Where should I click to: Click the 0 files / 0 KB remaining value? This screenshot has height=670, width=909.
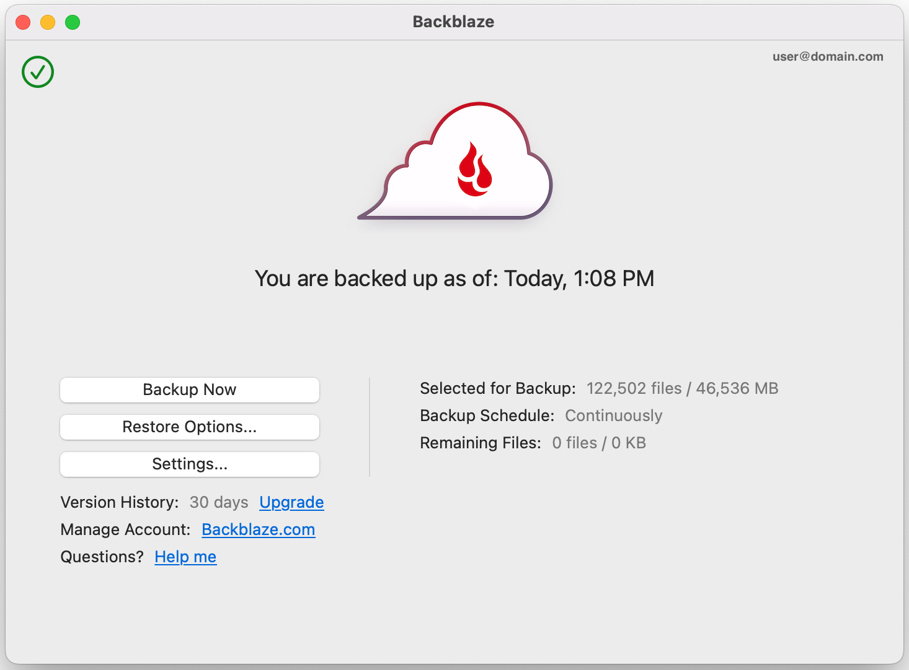coord(598,443)
